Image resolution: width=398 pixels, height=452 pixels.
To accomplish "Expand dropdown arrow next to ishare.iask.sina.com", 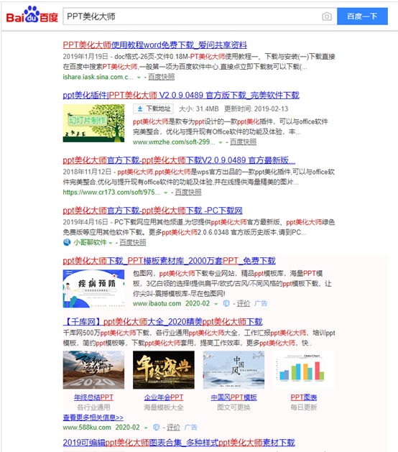I will (x=139, y=78).
